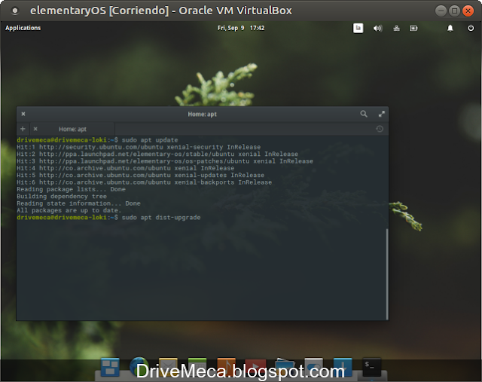Launch the Videos play dock icon
Image resolution: width=482 pixels, height=382 pixels.
pyautogui.click(x=255, y=367)
